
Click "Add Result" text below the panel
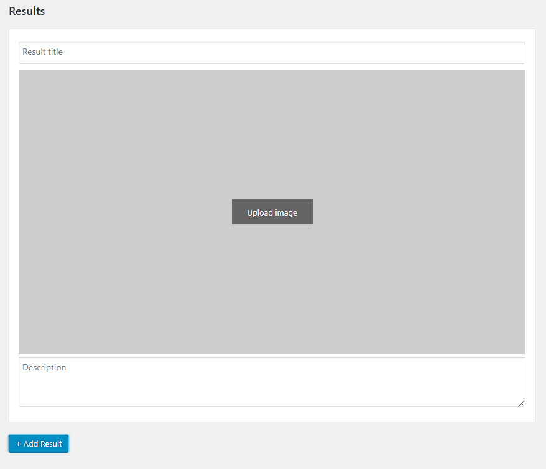point(43,444)
